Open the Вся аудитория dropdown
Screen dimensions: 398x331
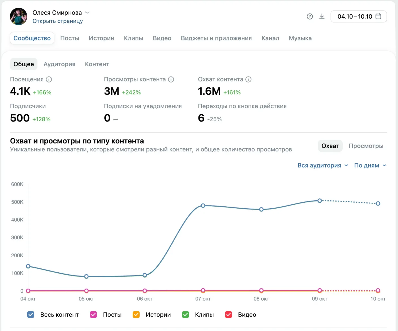323,165
